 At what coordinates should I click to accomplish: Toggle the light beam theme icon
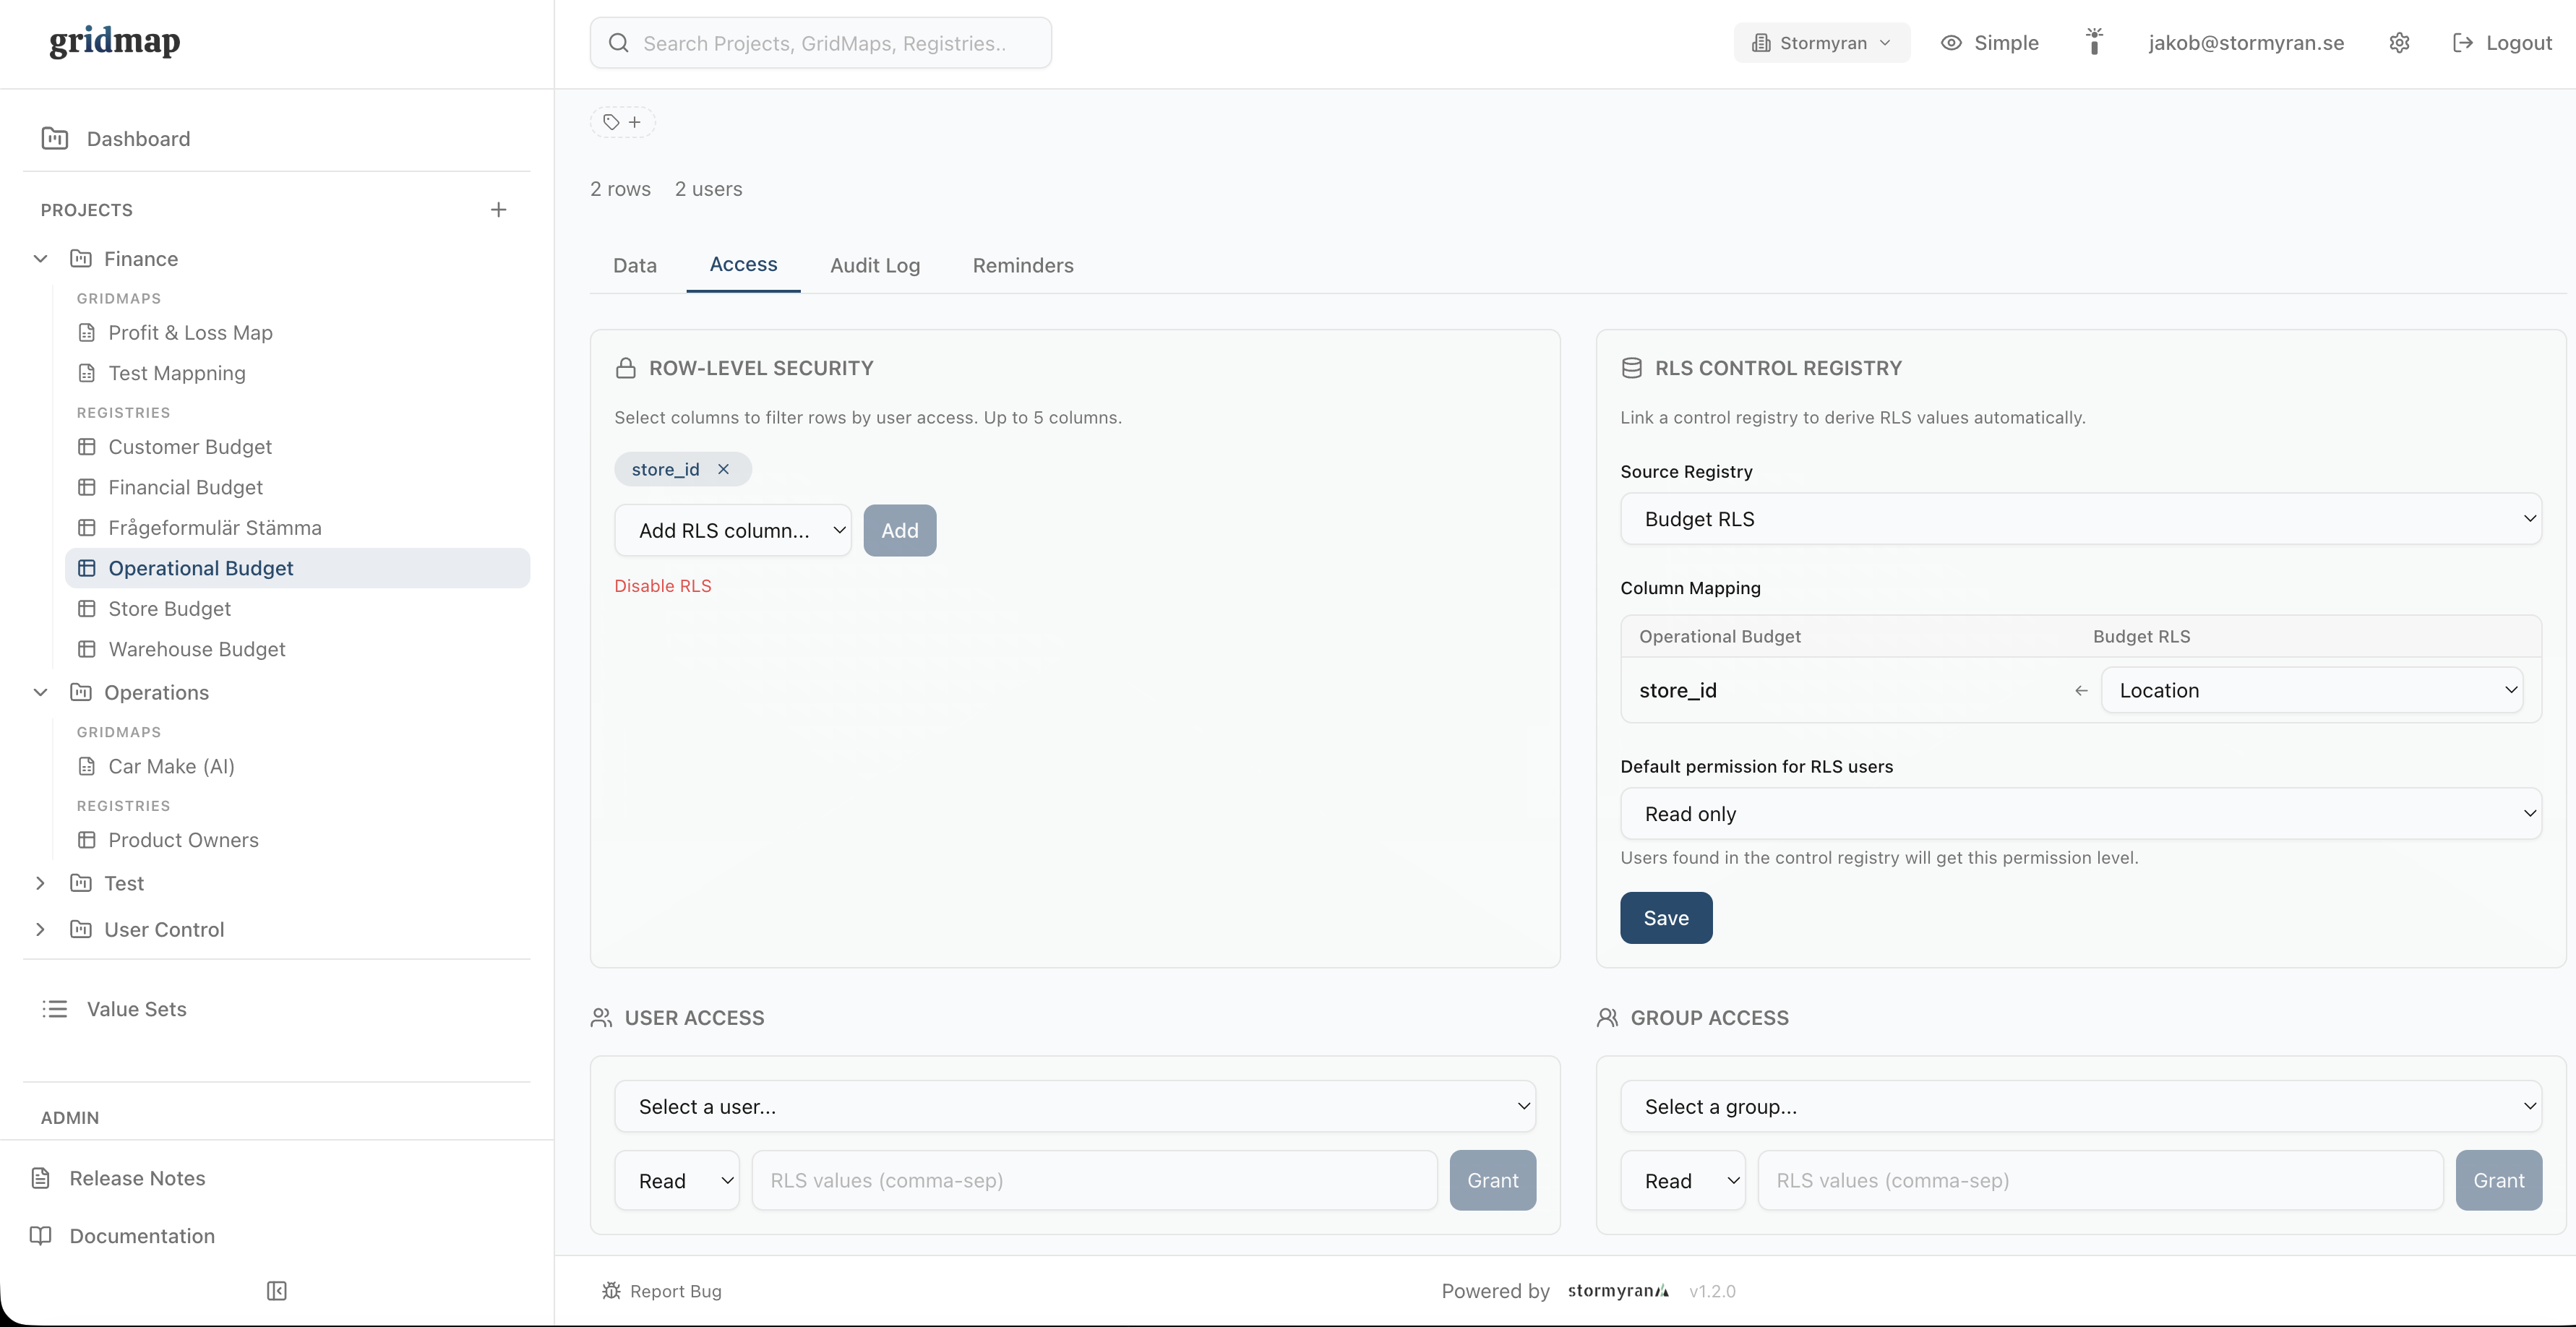(2094, 42)
